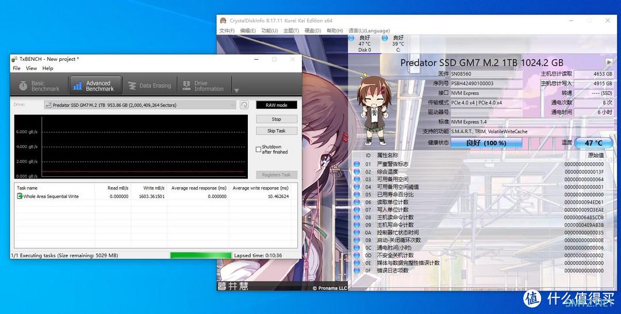Expand the TxBENCH toolbar overflow arrow
This screenshot has height=314, width=621.
point(236,91)
